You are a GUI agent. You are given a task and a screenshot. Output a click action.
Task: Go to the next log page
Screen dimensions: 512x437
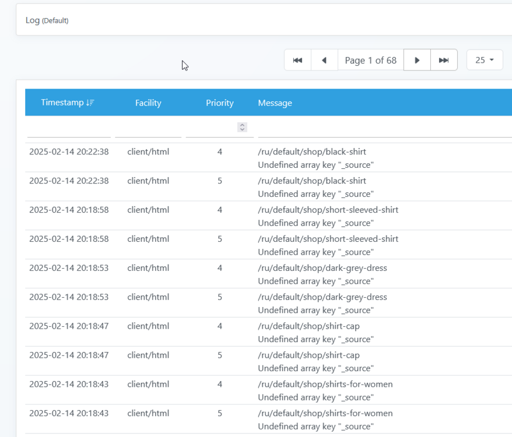click(x=417, y=61)
